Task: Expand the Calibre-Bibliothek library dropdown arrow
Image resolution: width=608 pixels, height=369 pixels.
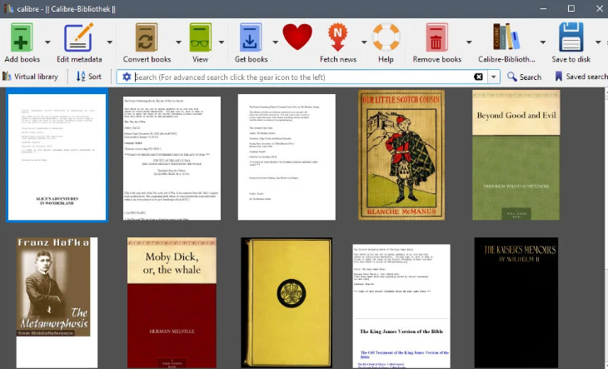Action: pyautogui.click(x=543, y=42)
